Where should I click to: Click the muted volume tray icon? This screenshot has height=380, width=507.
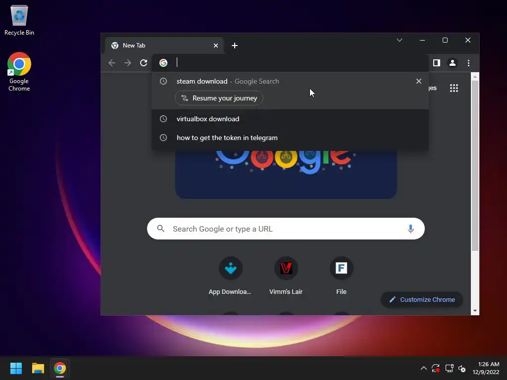click(462, 368)
